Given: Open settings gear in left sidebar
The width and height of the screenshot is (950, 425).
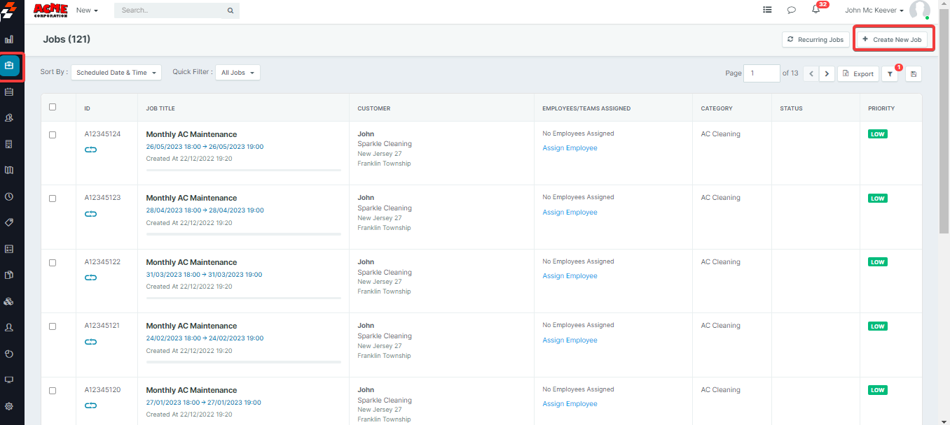Looking at the screenshot, I should coord(9,406).
